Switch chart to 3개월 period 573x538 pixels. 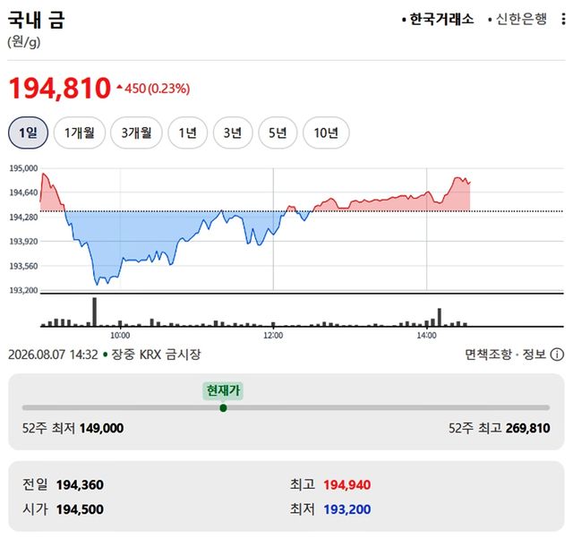point(136,132)
